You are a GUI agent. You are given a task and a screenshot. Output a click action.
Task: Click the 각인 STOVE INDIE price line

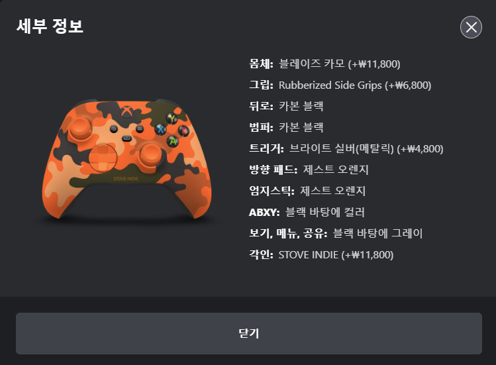(321, 254)
